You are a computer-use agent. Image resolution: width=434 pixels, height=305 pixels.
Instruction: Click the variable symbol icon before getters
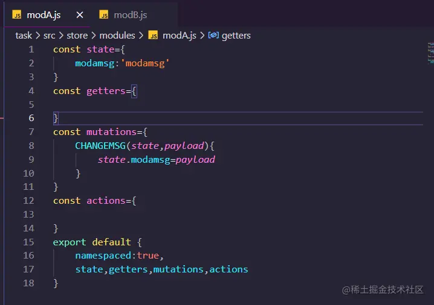(213, 35)
